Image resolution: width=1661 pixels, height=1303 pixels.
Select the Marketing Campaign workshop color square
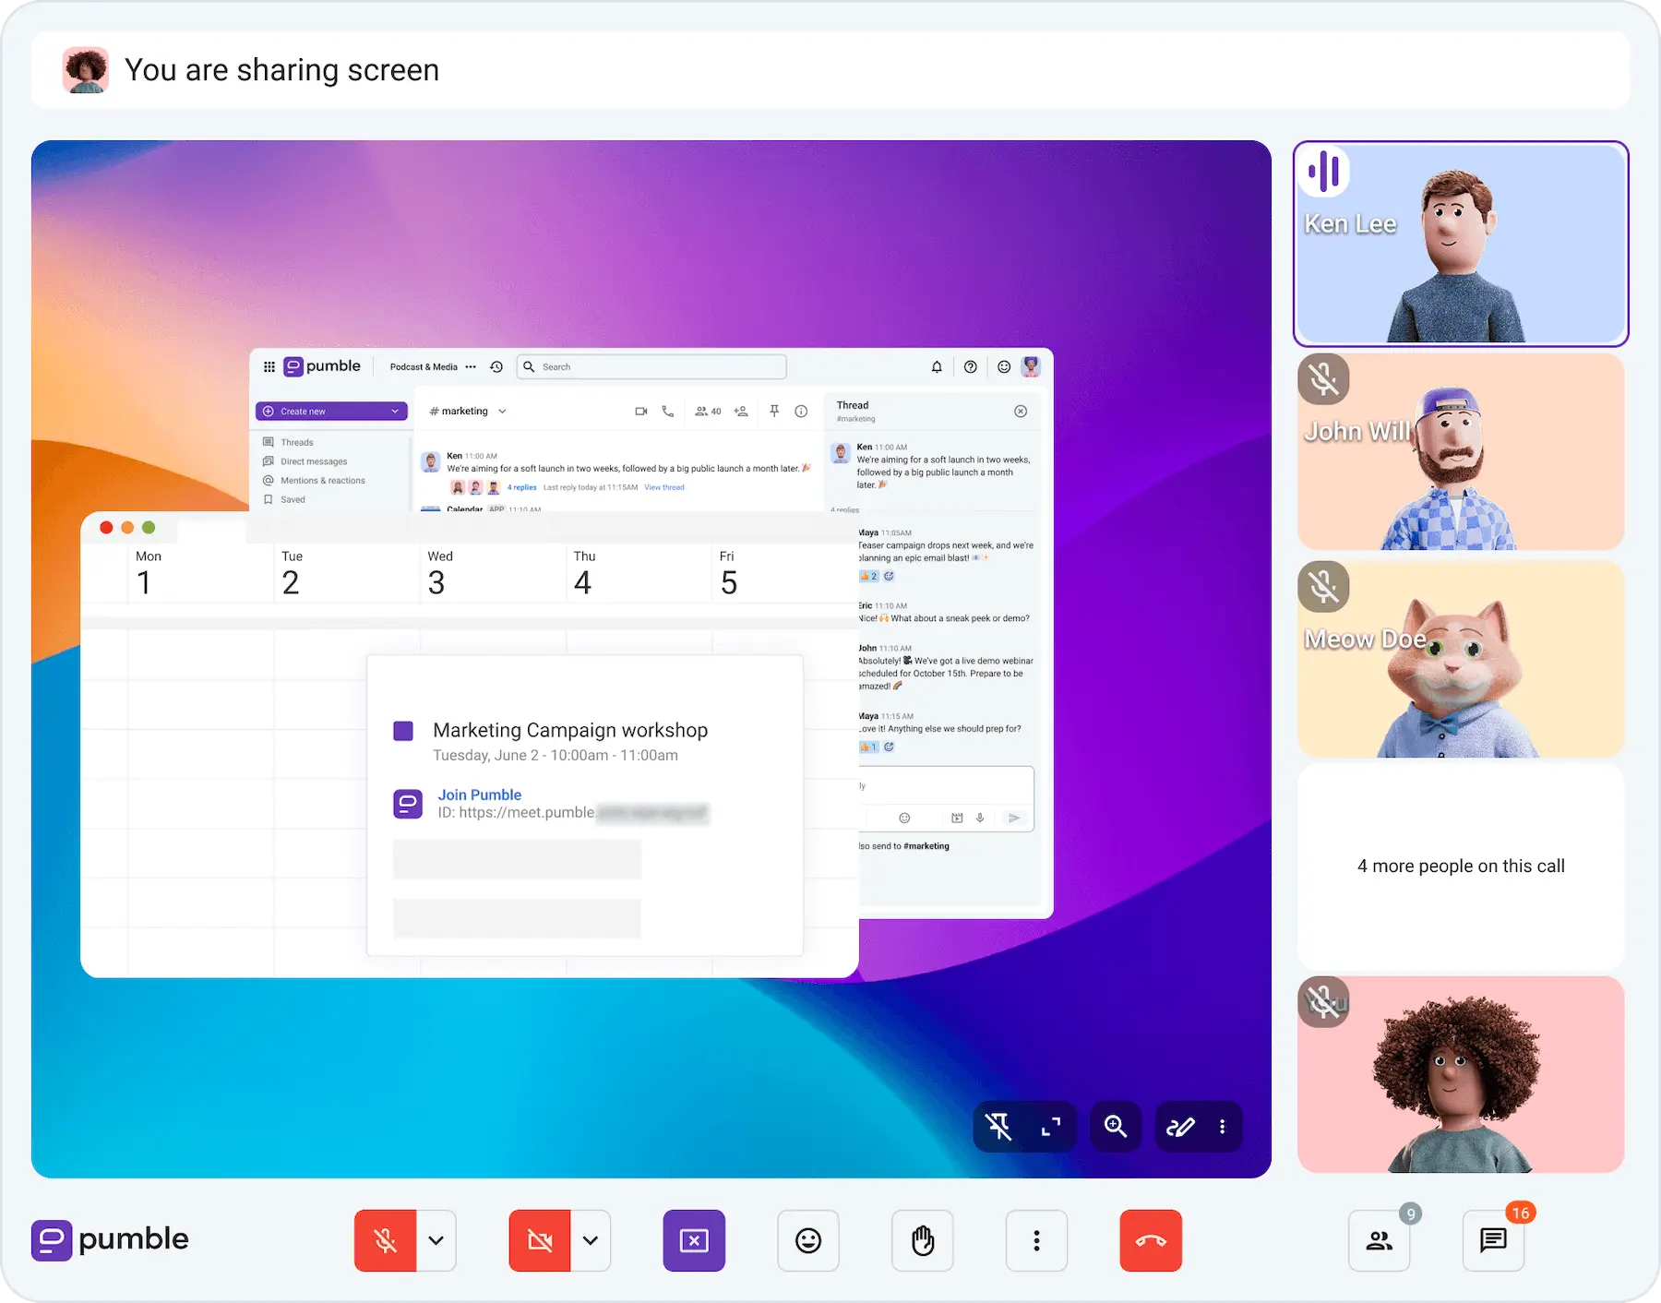click(x=403, y=731)
